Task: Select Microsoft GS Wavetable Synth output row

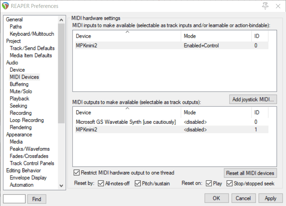Action: [x=172, y=122]
